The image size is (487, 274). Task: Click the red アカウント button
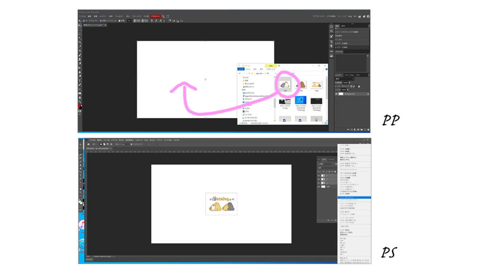tap(156, 16)
